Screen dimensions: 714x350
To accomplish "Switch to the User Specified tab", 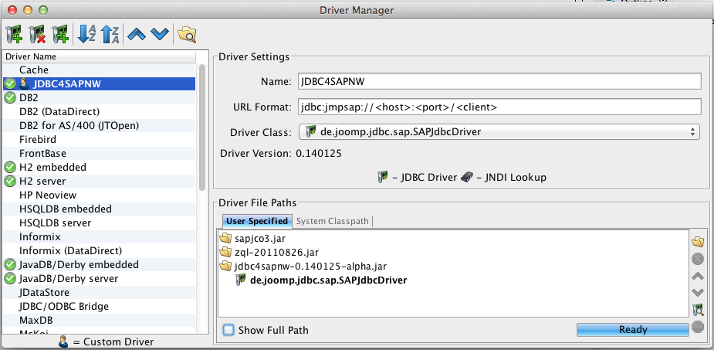I will 257,221.
